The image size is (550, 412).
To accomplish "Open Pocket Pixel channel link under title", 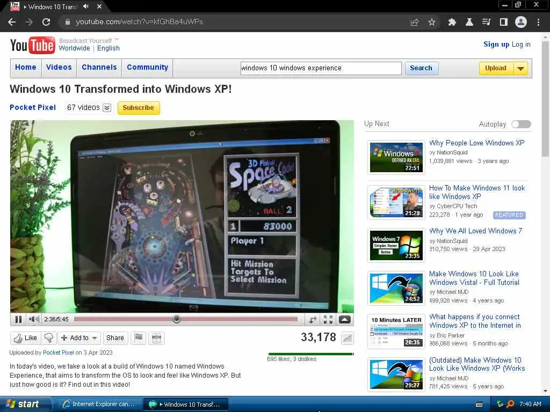I will coord(33,107).
